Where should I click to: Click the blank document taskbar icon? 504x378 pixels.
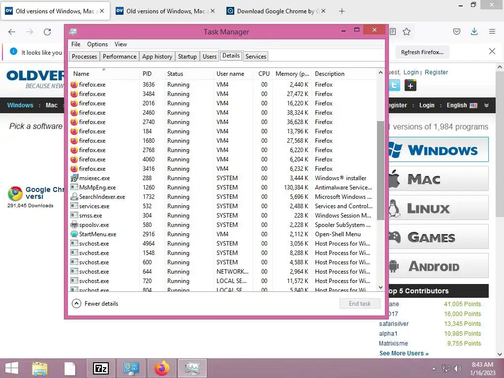point(70,368)
